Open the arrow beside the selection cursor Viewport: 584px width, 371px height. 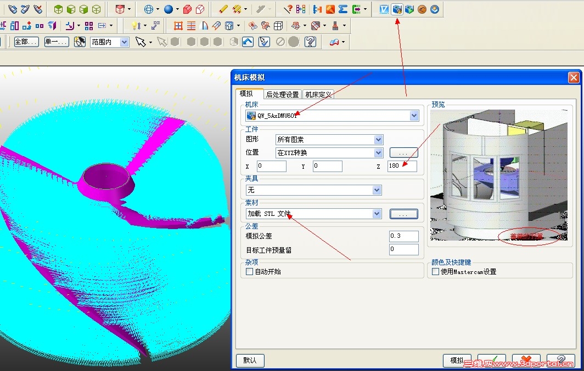(x=150, y=42)
